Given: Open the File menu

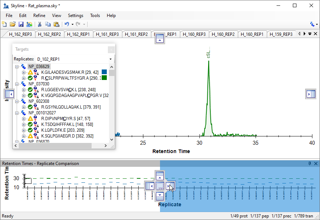Looking at the screenshot, I should 9,16.
